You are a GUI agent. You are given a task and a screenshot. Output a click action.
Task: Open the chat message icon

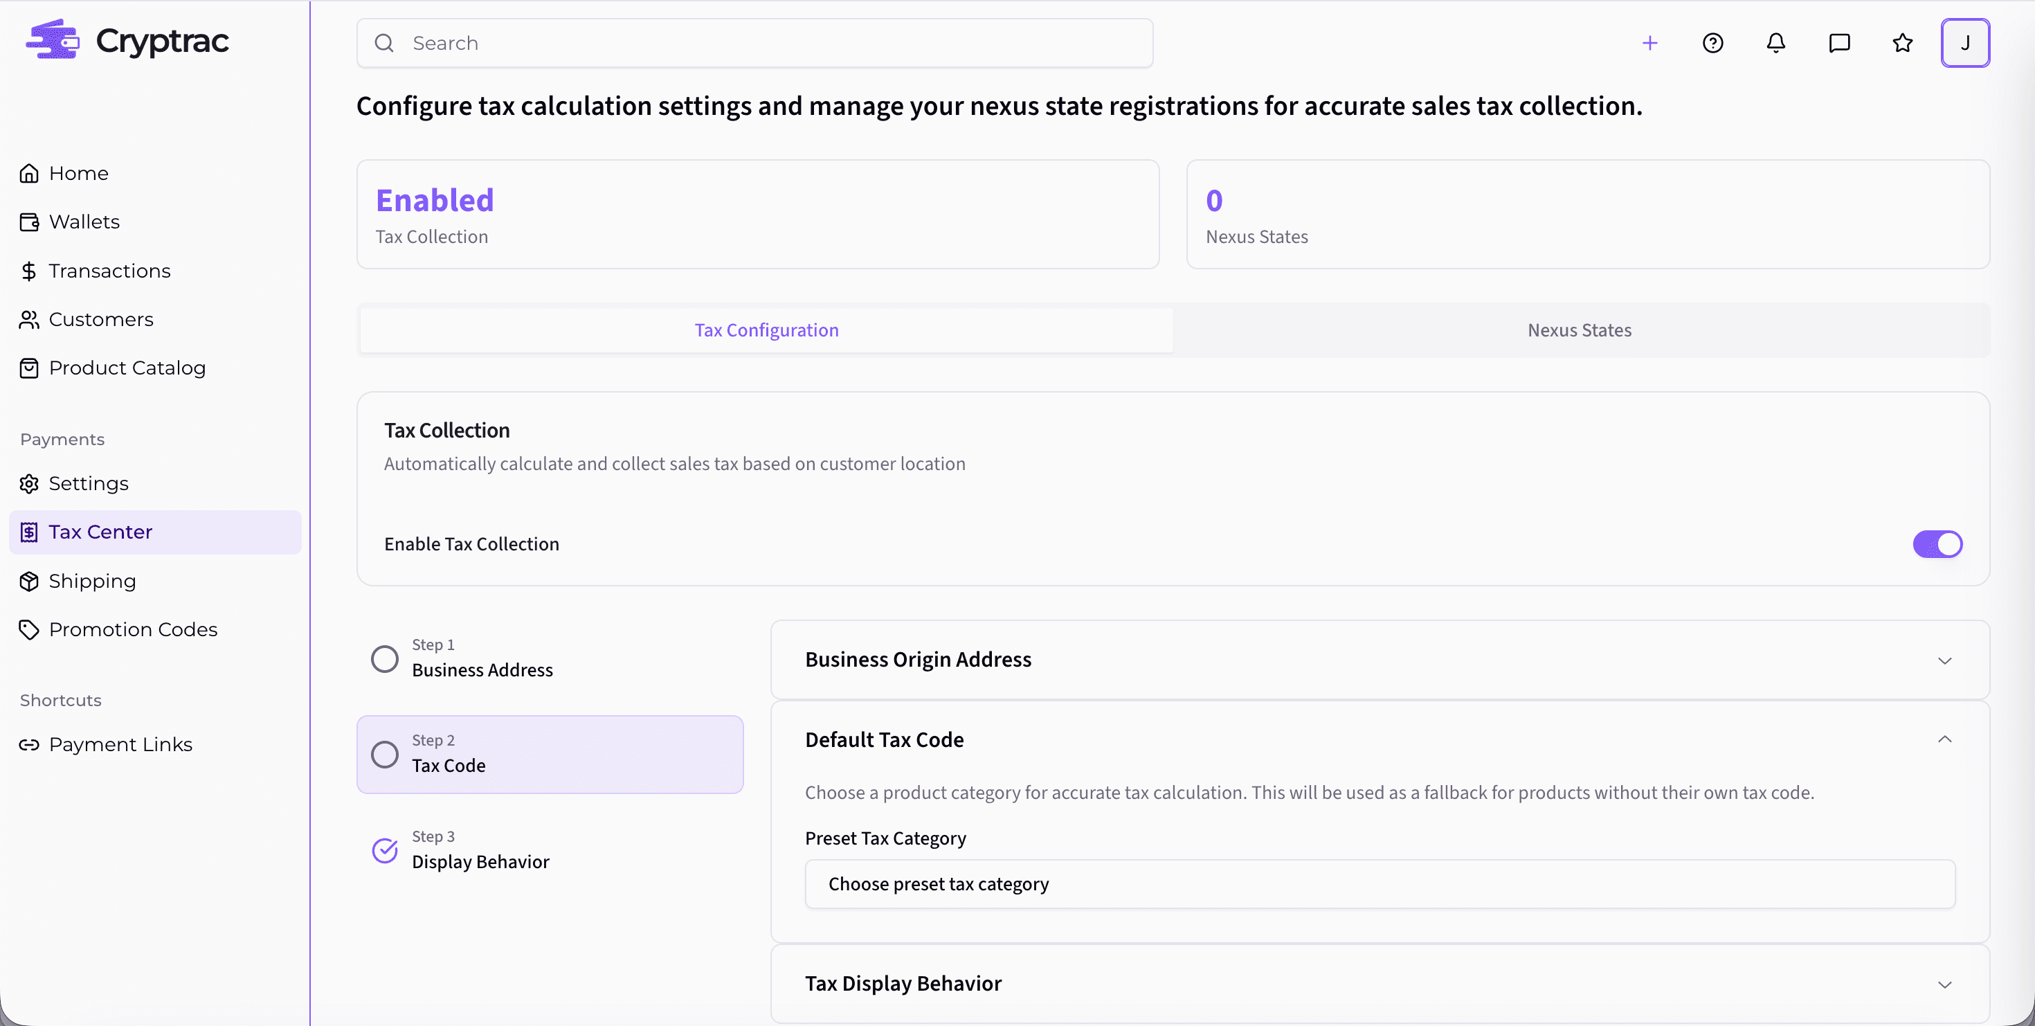[1839, 43]
